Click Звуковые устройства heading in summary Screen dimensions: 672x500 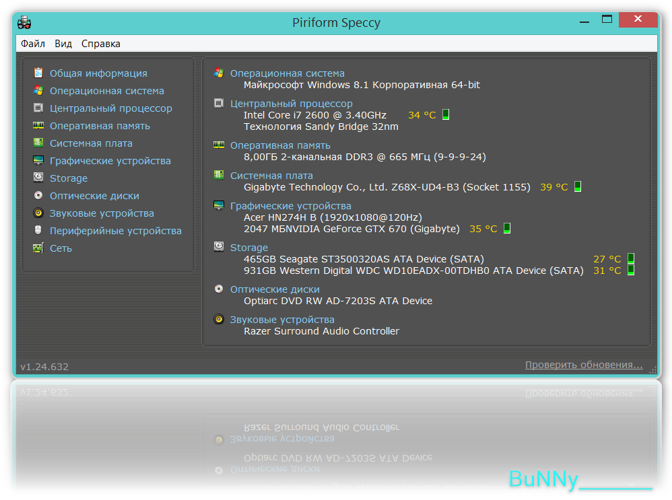click(282, 320)
